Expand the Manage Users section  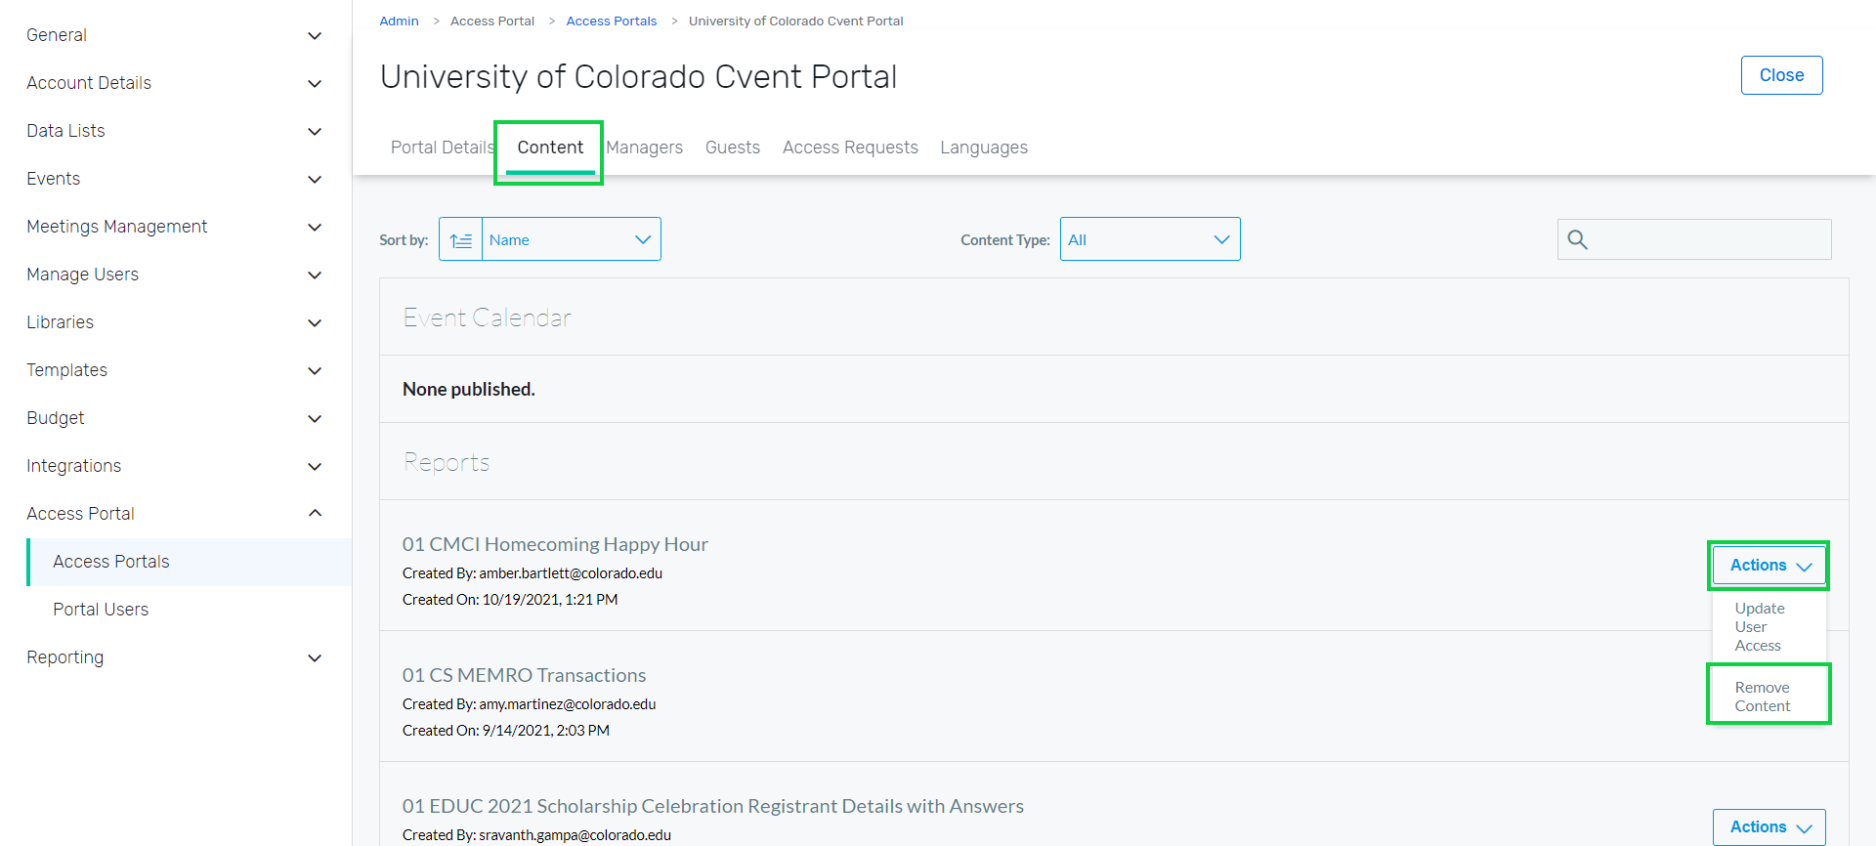tap(176, 275)
